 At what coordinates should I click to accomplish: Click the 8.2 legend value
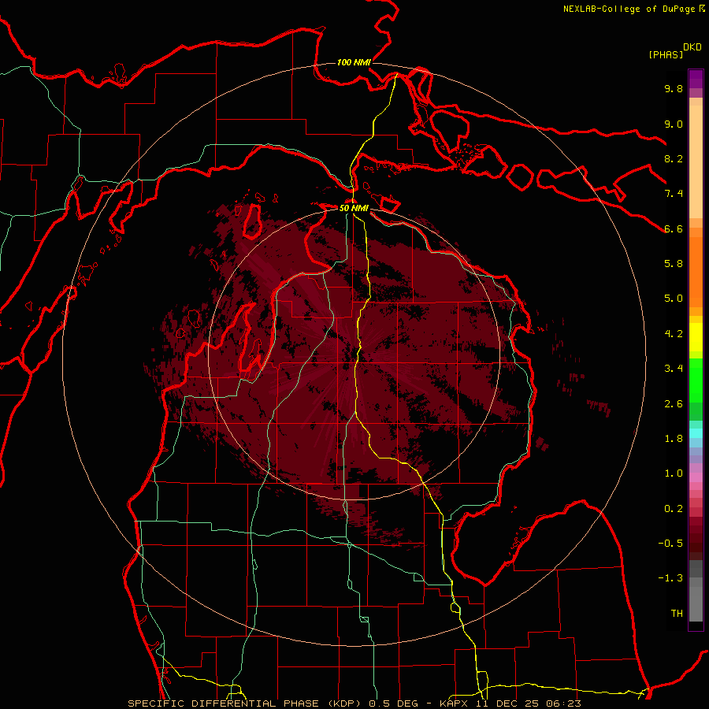[x=674, y=158]
